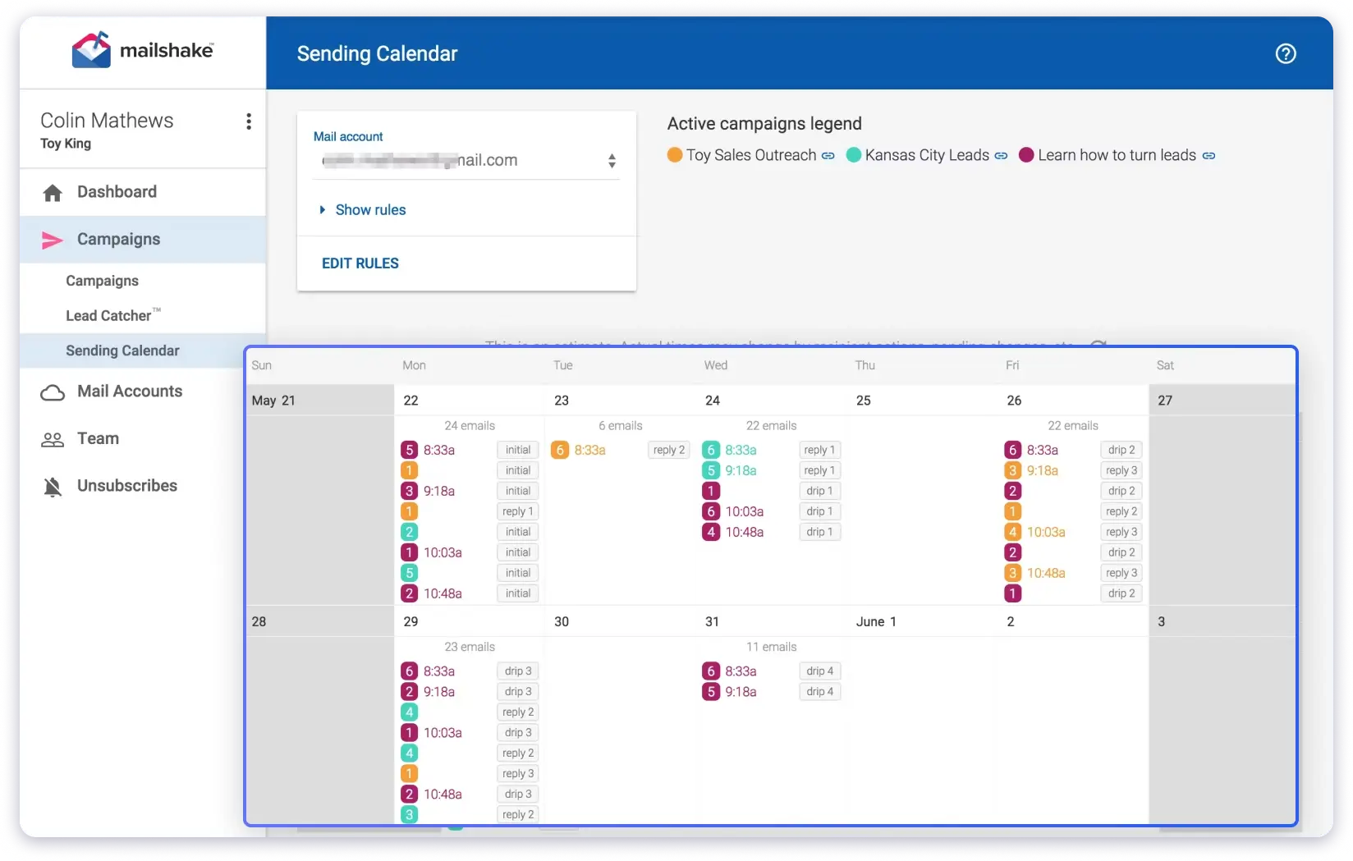The height and width of the screenshot is (861, 1353).
Task: Click the Unsubscribes muted bell icon
Action: coord(53,486)
